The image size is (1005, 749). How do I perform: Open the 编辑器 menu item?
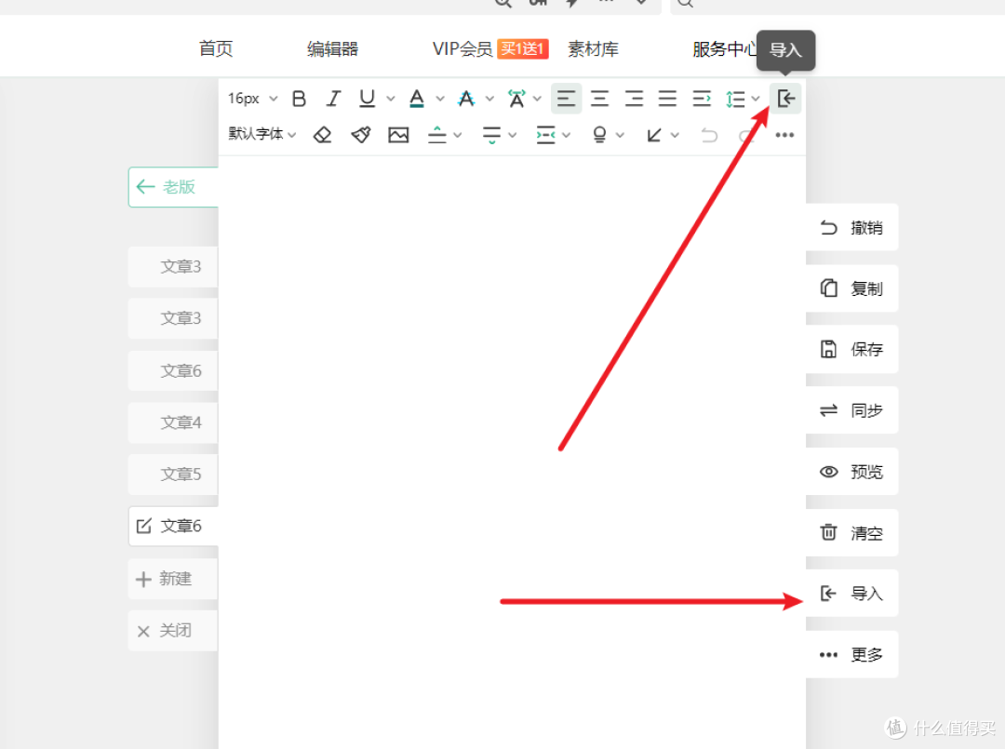pos(332,48)
